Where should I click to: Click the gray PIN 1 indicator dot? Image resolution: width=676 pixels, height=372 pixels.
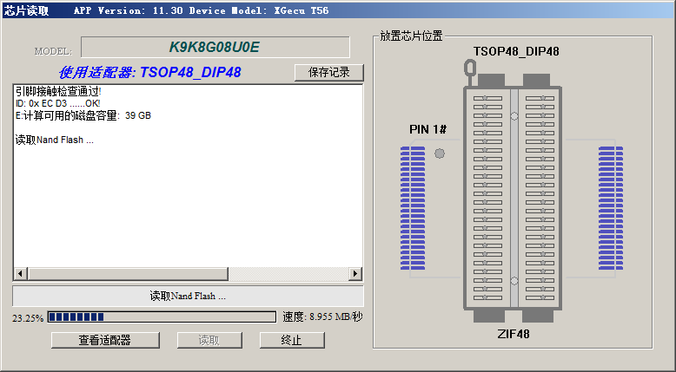pyautogui.click(x=439, y=153)
